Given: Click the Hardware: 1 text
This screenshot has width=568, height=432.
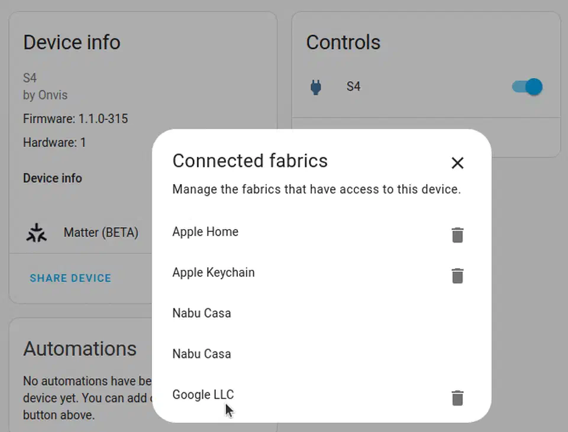Looking at the screenshot, I should click(x=54, y=143).
